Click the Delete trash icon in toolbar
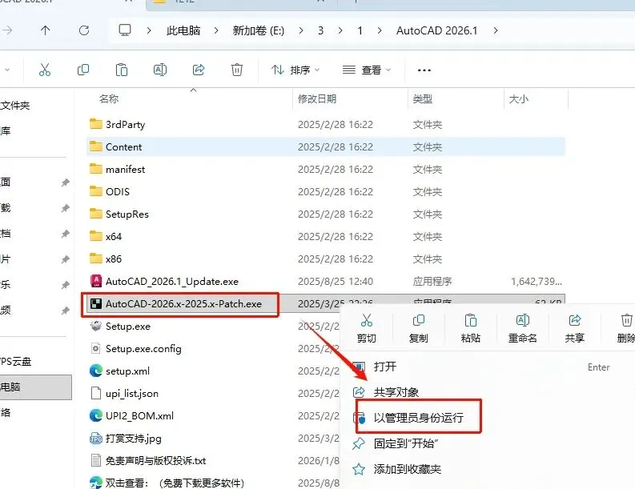Viewport: 635px width, 489px height. 237,70
